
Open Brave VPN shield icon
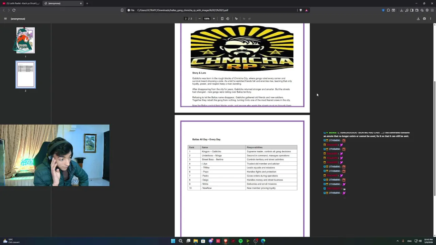tap(427, 10)
